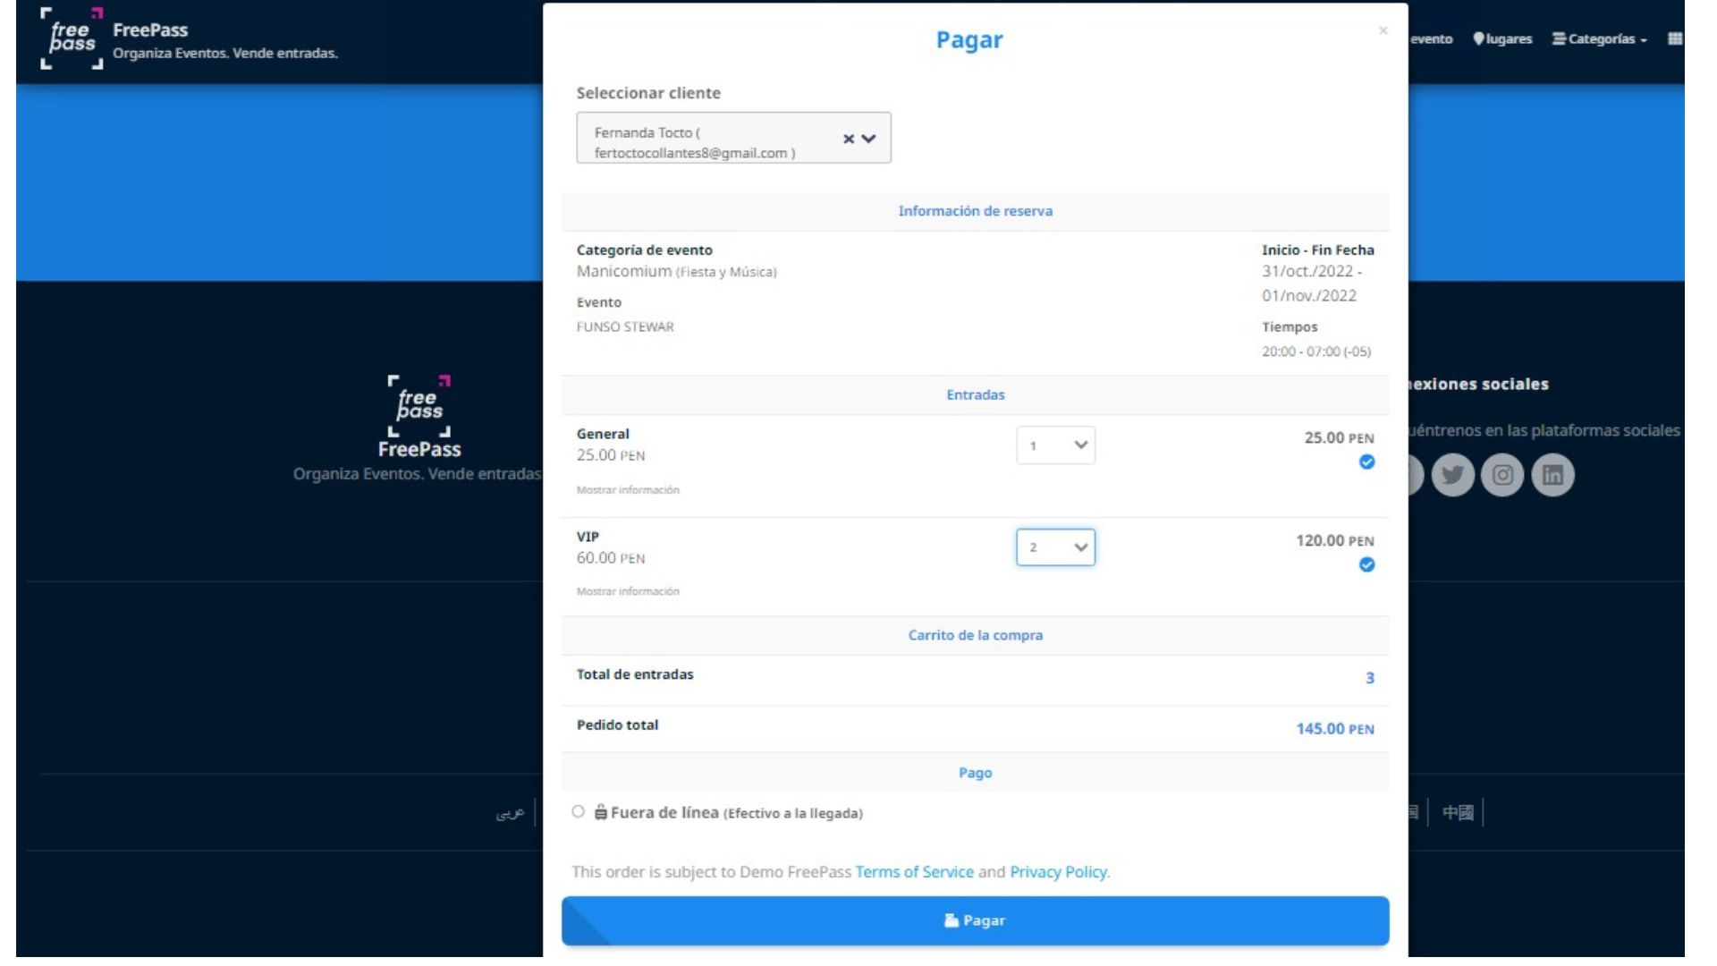The width and height of the screenshot is (1717, 966).
Task: Open the Privacy Policy link
Action: coord(1058,871)
